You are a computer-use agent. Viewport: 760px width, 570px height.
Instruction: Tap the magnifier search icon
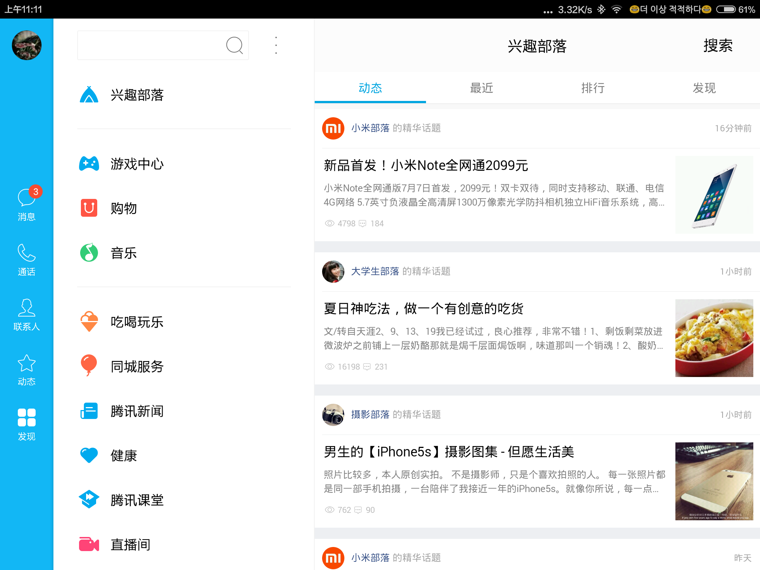235,45
